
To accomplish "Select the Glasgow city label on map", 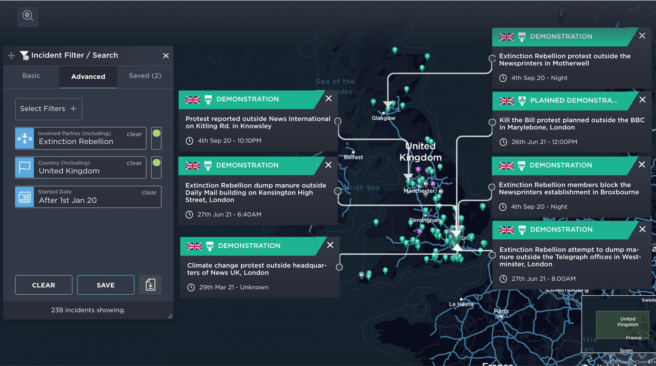I will click(383, 118).
